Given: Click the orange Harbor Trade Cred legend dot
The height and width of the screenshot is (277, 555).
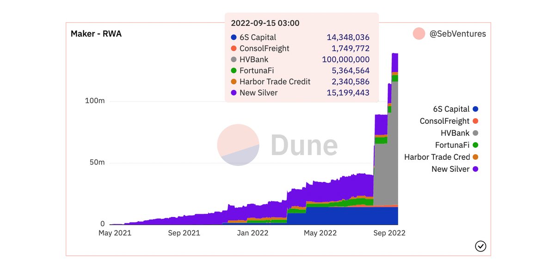Looking at the screenshot, I should pyautogui.click(x=475, y=157).
